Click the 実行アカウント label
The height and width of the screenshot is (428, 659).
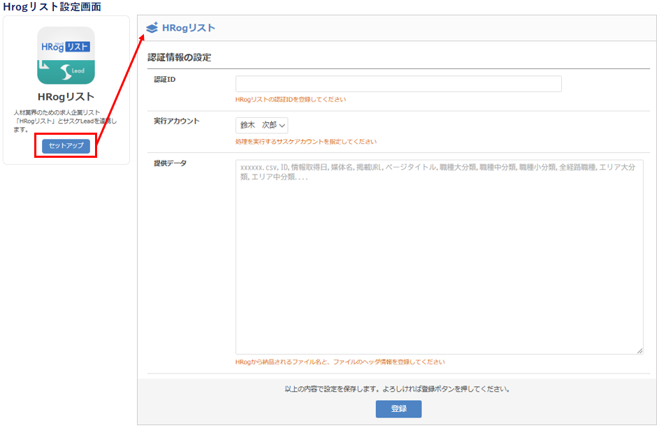[177, 121]
